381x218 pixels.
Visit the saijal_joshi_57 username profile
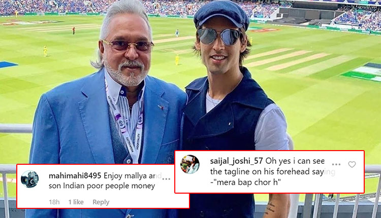[236, 161]
